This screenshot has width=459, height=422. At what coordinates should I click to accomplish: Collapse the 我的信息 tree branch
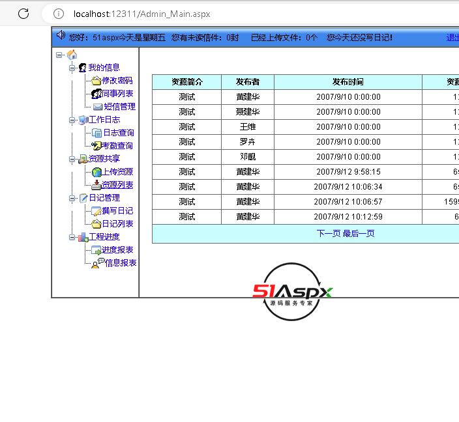72,68
